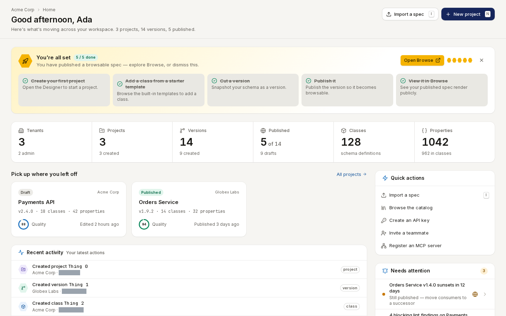
Task: Click the Published globe icon
Action: pos(263,131)
